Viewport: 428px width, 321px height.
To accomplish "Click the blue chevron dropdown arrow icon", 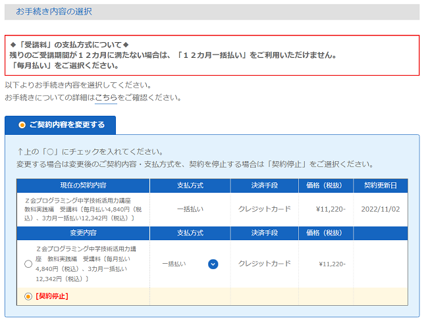I will click(x=213, y=264).
